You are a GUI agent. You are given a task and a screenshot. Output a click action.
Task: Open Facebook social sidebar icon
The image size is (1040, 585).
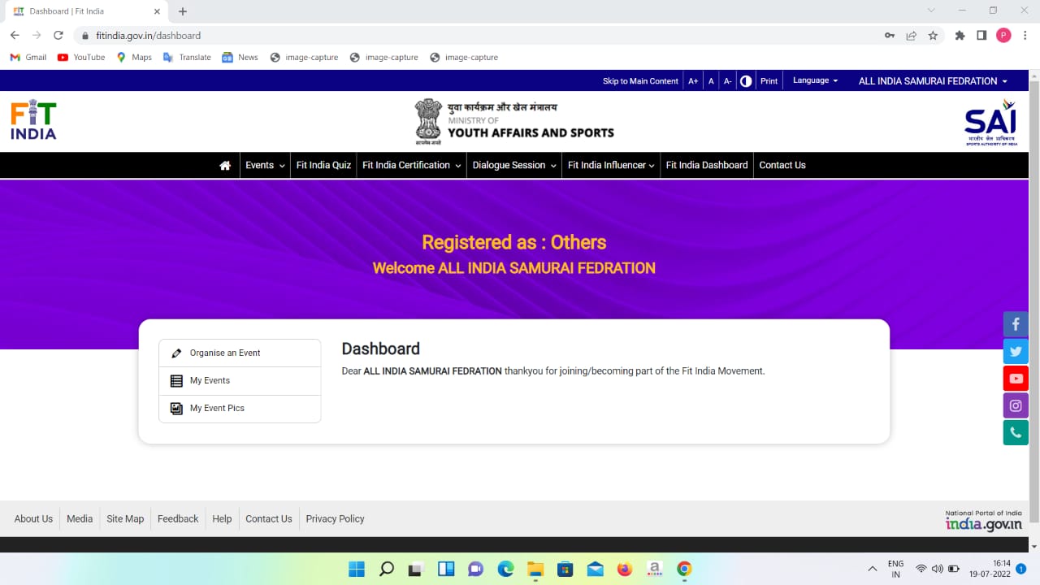coord(1016,324)
